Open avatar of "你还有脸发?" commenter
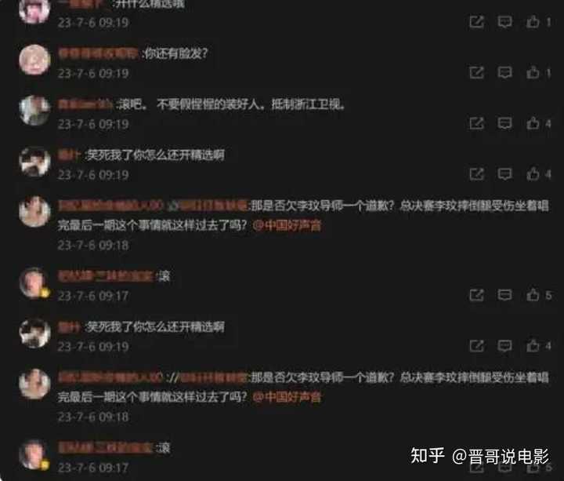 34,60
